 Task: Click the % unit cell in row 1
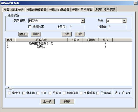pyautogui.click(x=106, y=43)
